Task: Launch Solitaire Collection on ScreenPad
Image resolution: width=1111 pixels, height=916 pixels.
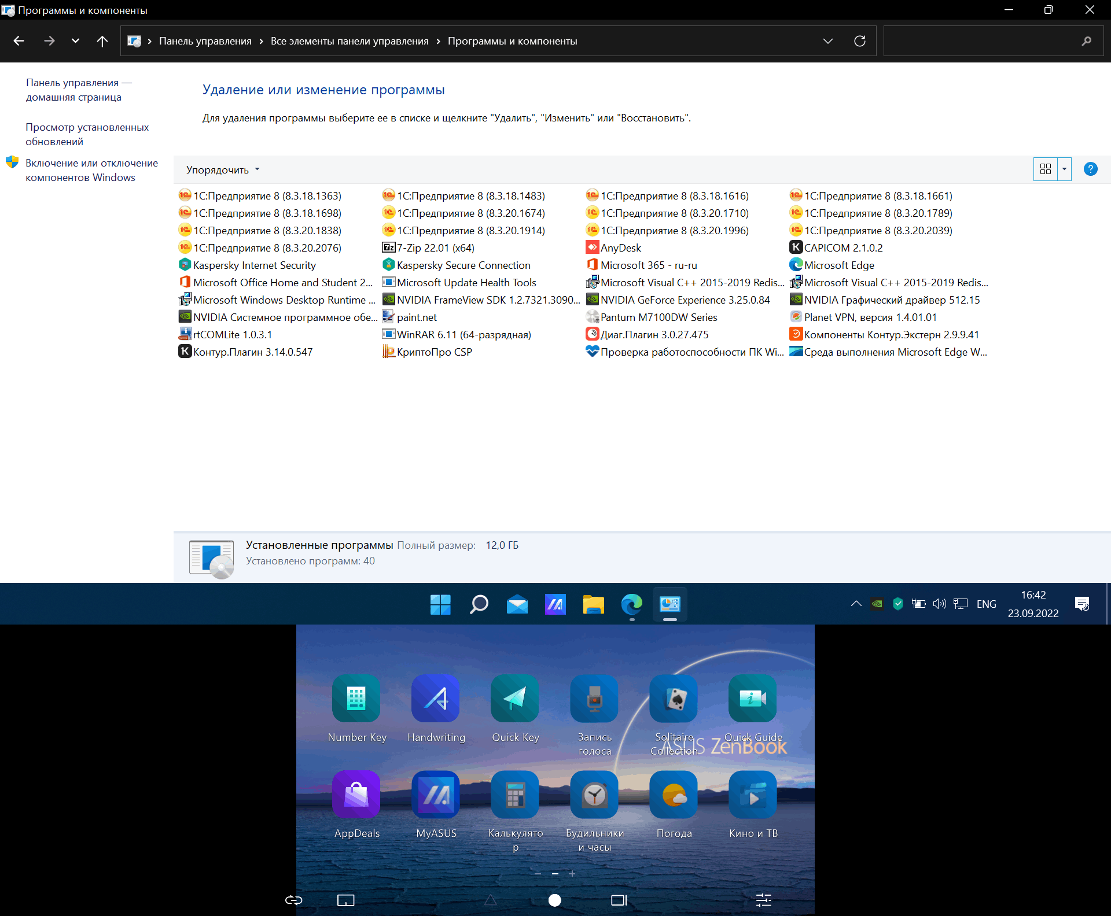Action: pos(674,699)
